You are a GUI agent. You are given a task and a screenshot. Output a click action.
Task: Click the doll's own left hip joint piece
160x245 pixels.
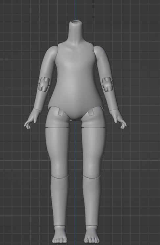(94, 118)
